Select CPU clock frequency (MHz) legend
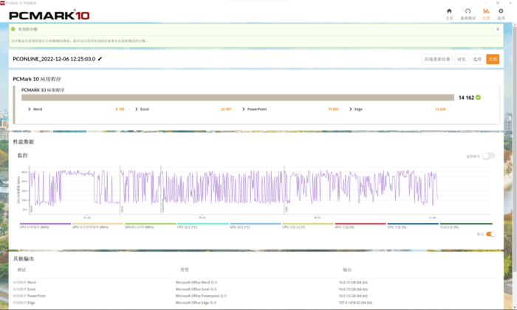Screen dimensions: 517x310 click(x=45, y=226)
